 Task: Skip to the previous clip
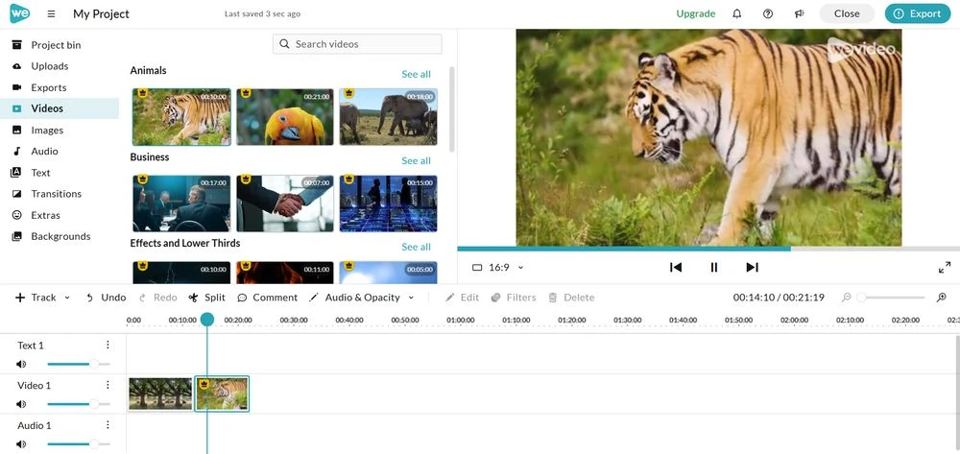tap(676, 268)
